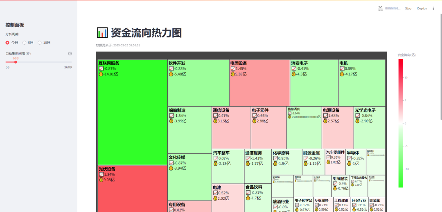Select the 光伏设备 treemap block
The width and height of the screenshot is (442, 212).
[x=133, y=189]
